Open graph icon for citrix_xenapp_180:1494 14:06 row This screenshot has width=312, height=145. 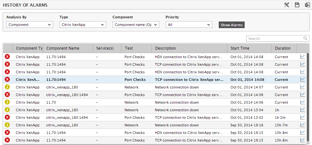click(303, 94)
